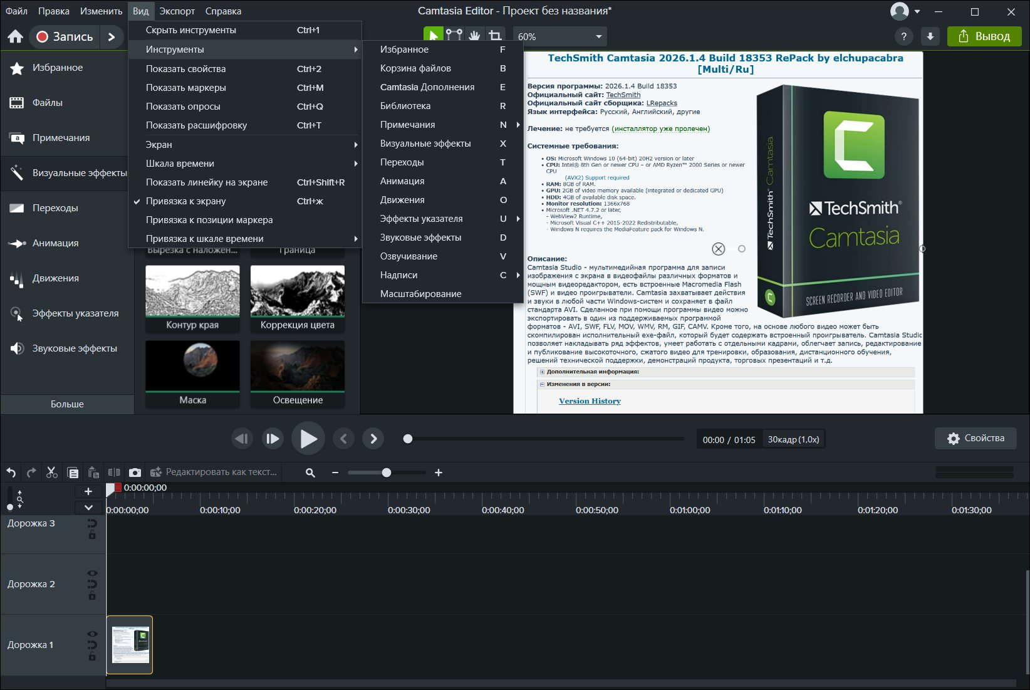Open frame rate '30кадр (1.0x)' selector
Screen dimensions: 1030x690
point(793,439)
